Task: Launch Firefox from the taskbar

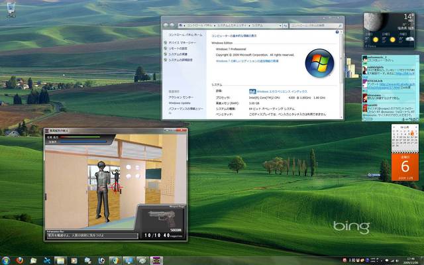Action: (19, 260)
